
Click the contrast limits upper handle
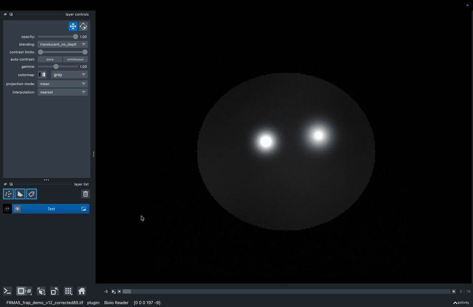click(x=85, y=52)
